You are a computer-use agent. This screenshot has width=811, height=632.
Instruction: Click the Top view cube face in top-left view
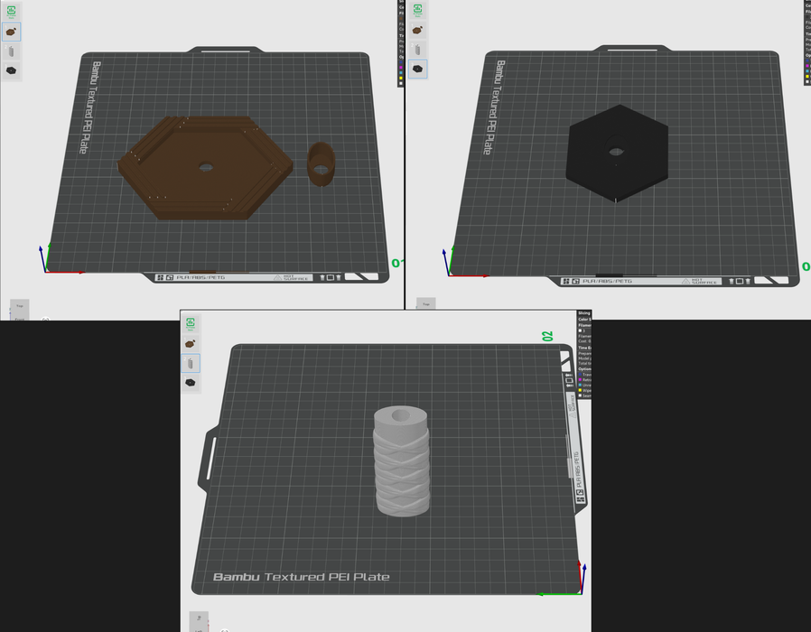(x=19, y=307)
